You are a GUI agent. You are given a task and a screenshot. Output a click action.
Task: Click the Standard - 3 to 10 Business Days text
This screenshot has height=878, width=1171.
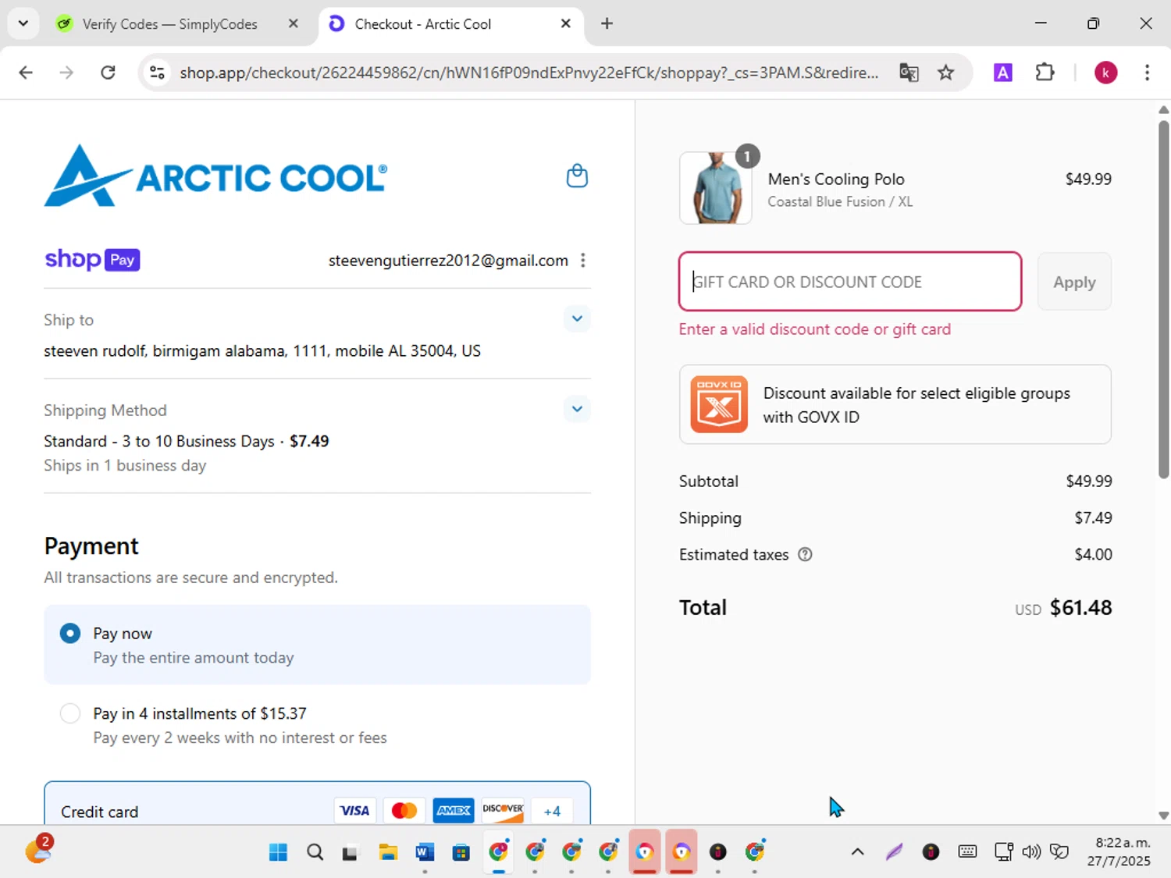pos(159,442)
